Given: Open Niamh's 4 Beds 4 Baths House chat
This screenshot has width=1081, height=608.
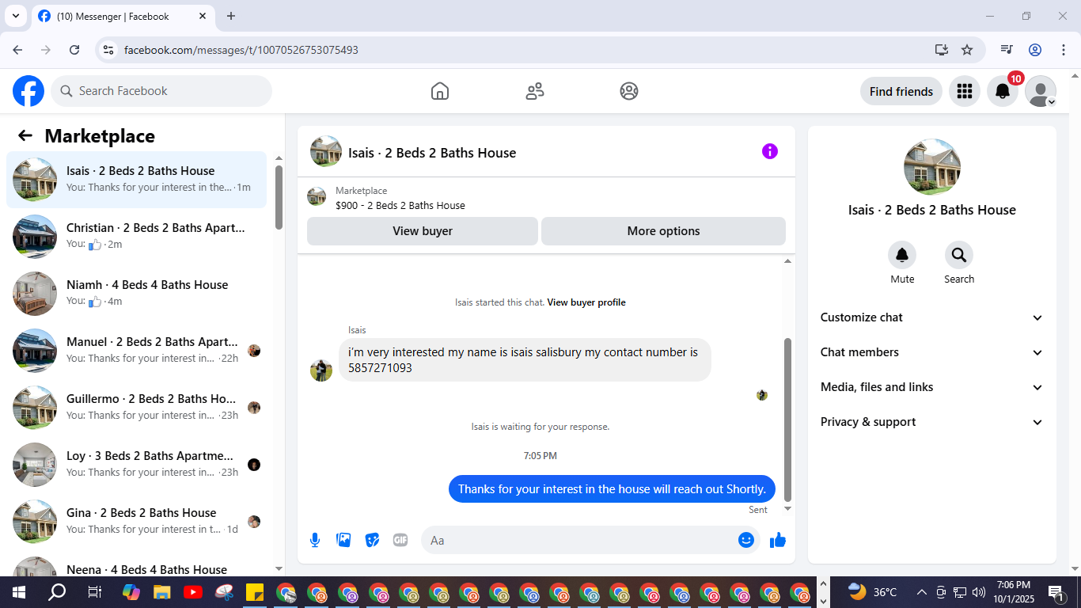Looking at the screenshot, I should (137, 294).
